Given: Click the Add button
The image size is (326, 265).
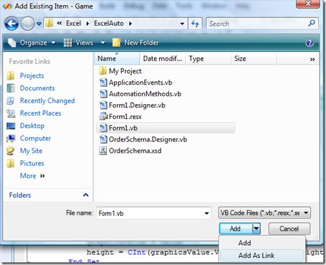Looking at the screenshot, I should (235, 229).
